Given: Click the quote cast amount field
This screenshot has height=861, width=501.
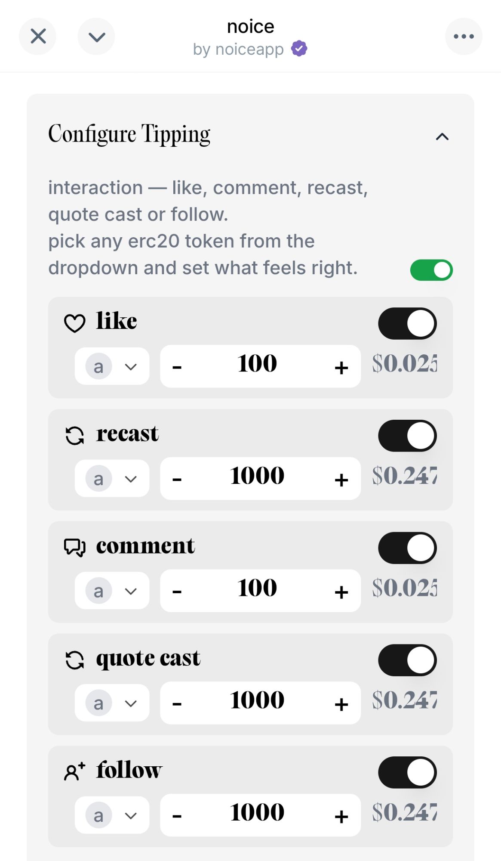Looking at the screenshot, I should coord(257,701).
